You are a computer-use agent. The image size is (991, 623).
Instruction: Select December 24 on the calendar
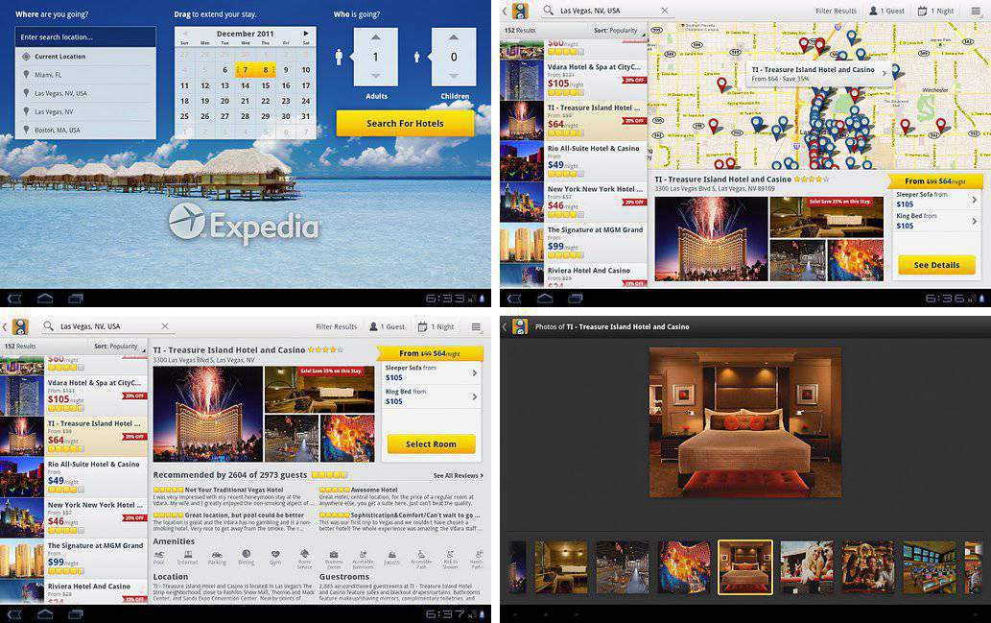tap(306, 101)
